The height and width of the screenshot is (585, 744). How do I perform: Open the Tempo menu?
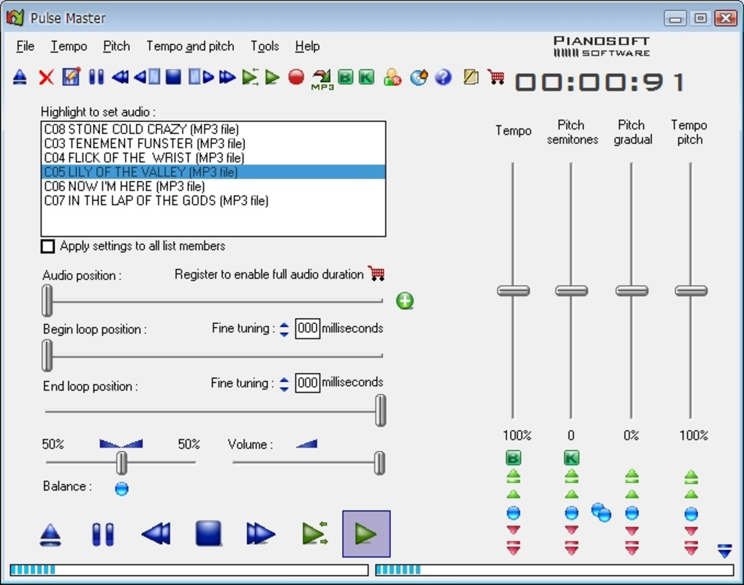[x=69, y=46]
